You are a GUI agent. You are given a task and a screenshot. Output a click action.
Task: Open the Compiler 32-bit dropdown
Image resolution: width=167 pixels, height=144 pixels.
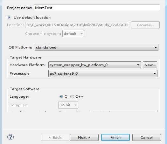pos(68,105)
